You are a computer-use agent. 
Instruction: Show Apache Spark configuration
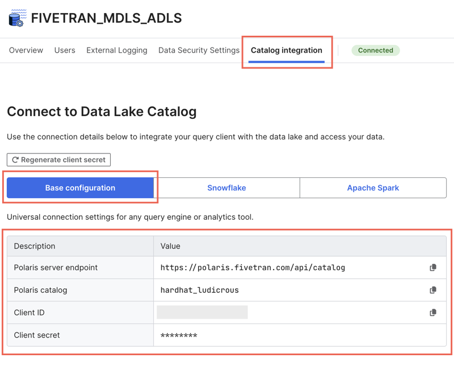[x=373, y=188]
